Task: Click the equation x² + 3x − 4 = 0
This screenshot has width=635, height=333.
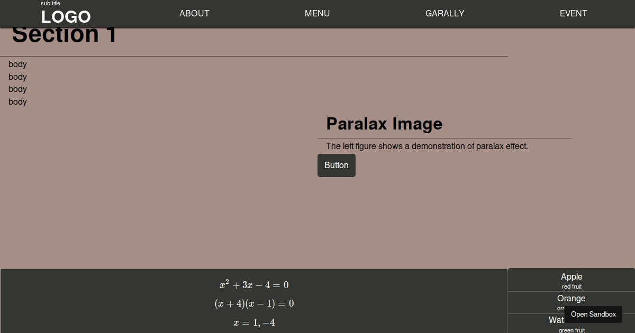Action: (x=254, y=285)
